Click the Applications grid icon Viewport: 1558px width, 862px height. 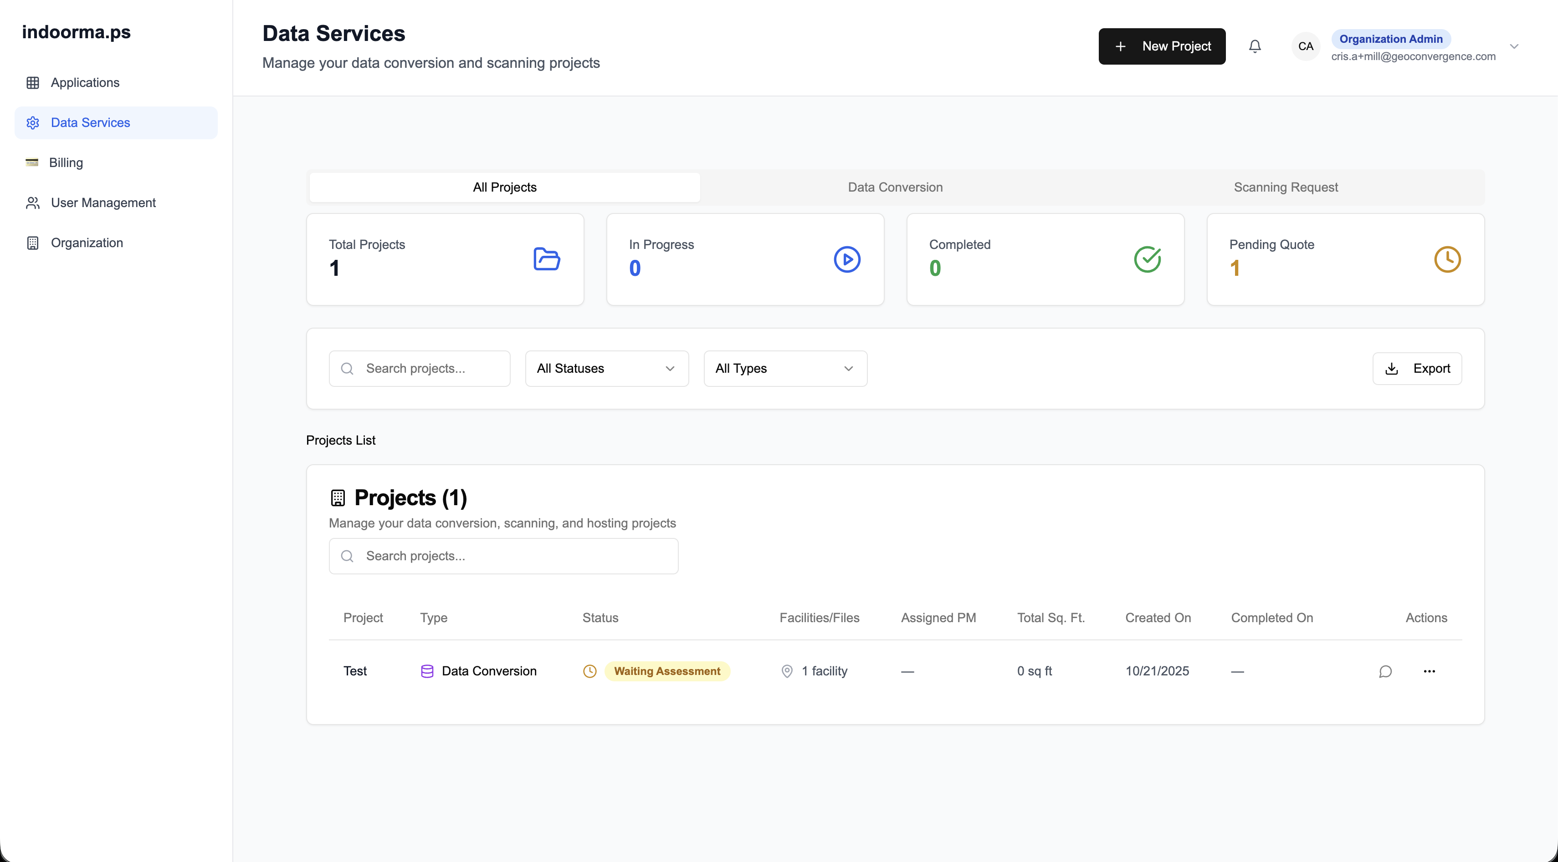33,83
